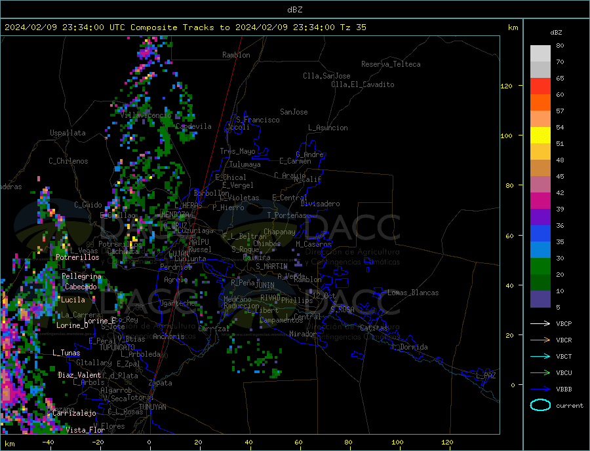The width and height of the screenshot is (590, 451).
Task: Click the C_Chilenos place label
Action: [68, 161]
